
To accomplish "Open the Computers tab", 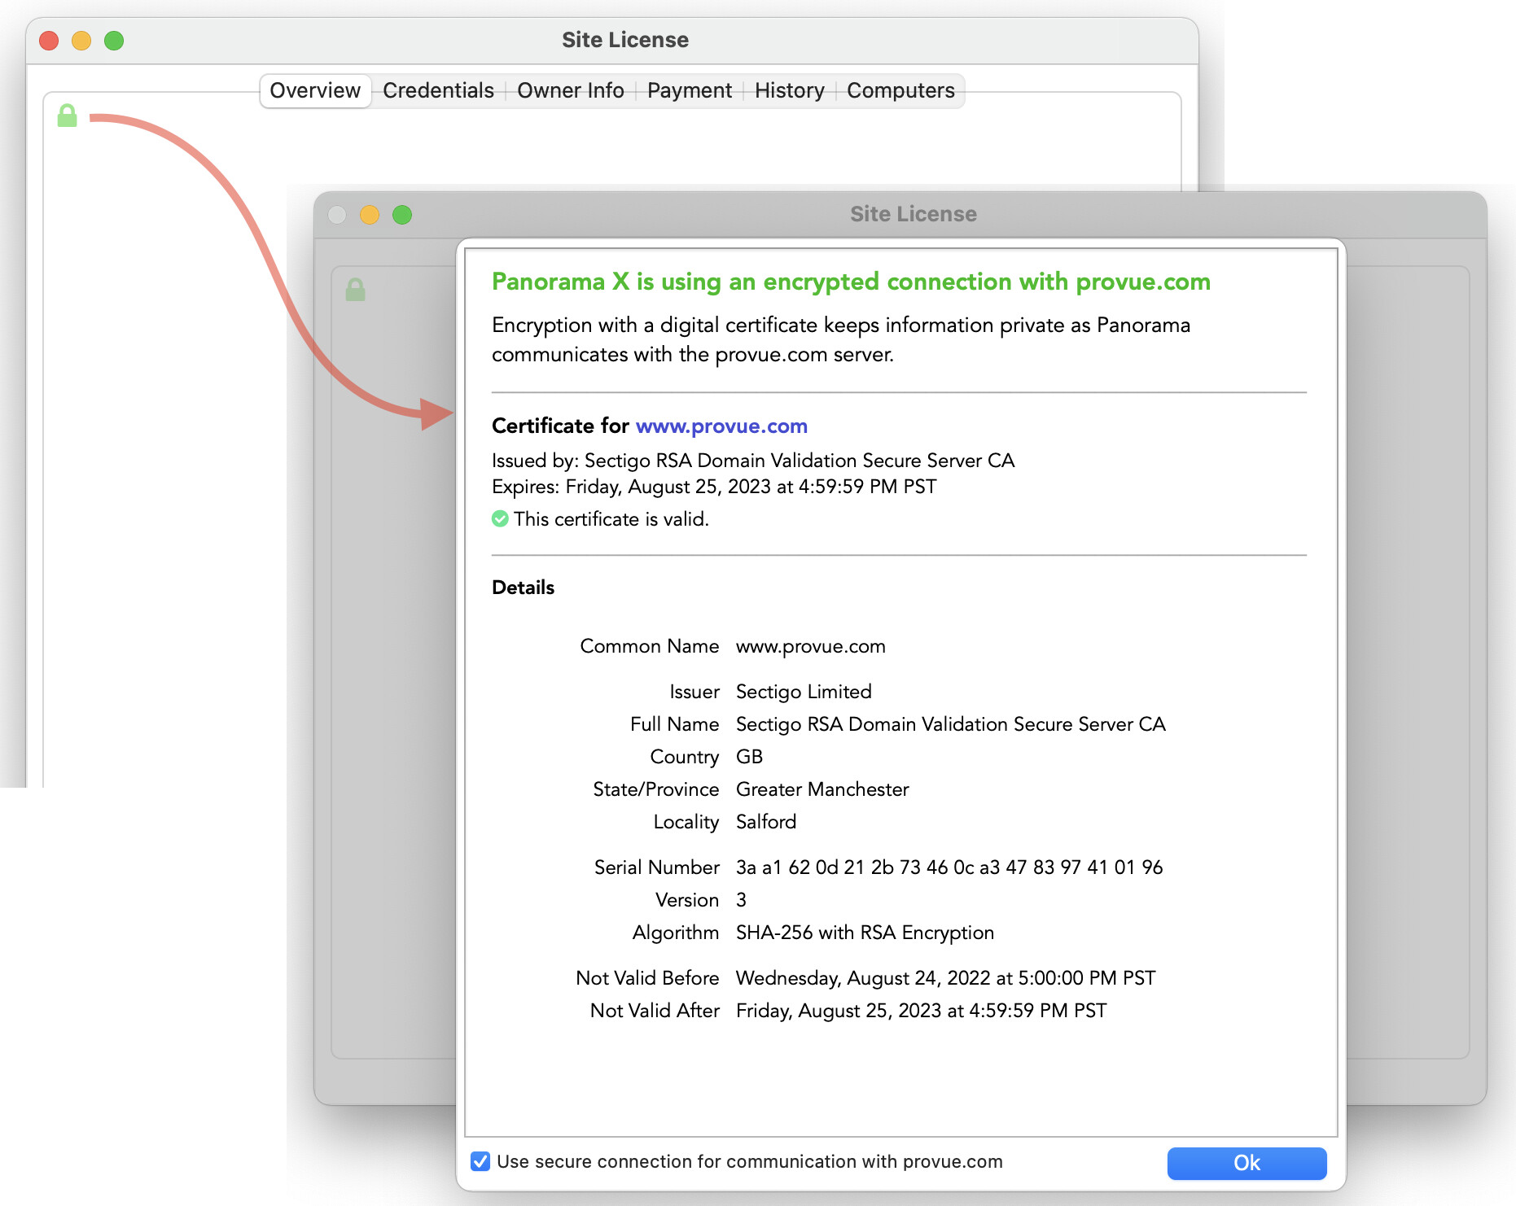I will pos(900,90).
